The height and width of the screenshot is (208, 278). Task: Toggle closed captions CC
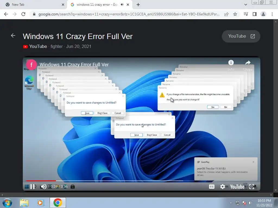[x=212, y=187]
